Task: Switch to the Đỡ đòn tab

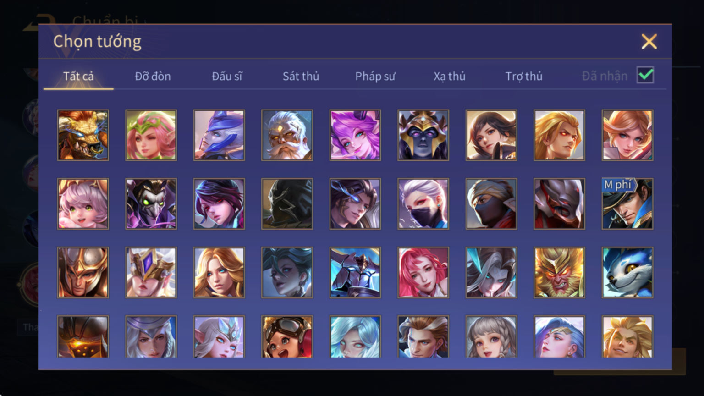Action: click(x=153, y=76)
